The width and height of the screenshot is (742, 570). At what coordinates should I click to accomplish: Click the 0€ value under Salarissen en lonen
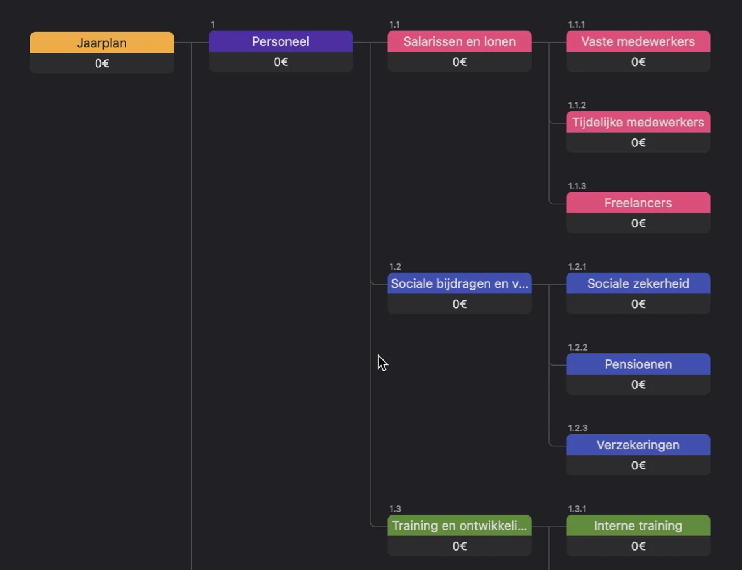pyautogui.click(x=459, y=62)
